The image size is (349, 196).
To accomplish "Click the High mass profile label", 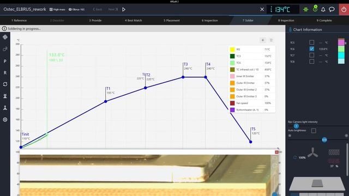I will [57, 10].
